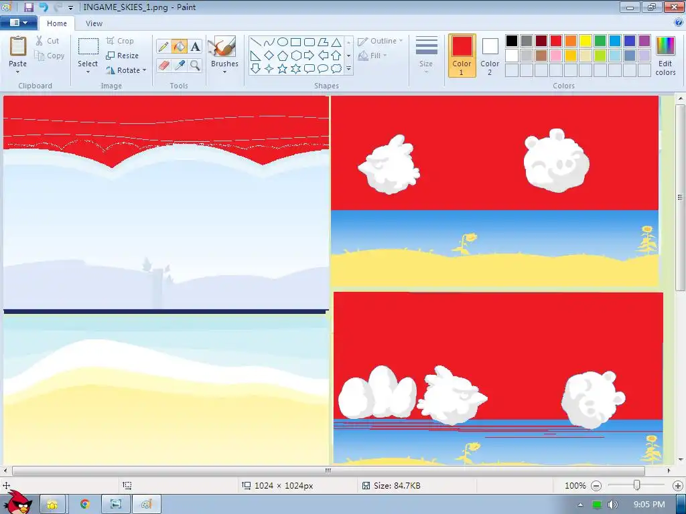
Task: Select the Magnifier tool
Action: [195, 66]
